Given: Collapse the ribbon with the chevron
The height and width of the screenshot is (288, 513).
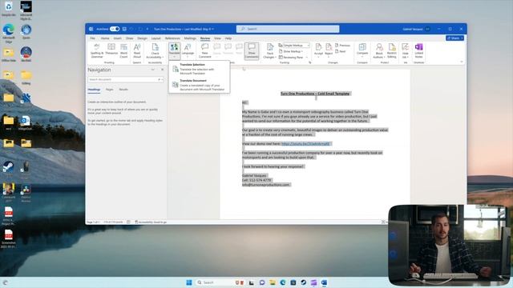Looking at the screenshot, I should 462,62.
